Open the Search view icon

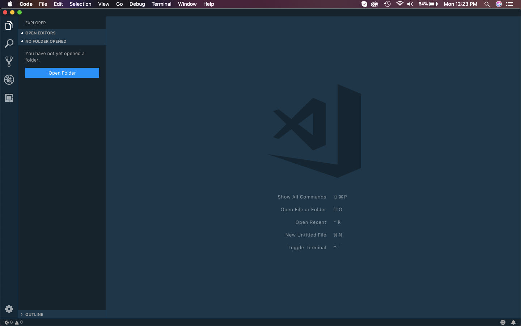click(x=9, y=43)
